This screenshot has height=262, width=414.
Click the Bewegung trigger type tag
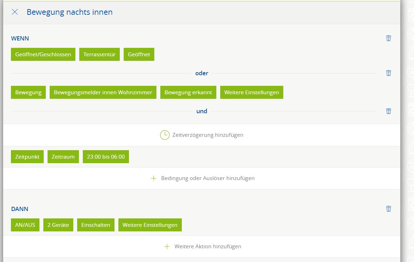pyautogui.click(x=28, y=92)
